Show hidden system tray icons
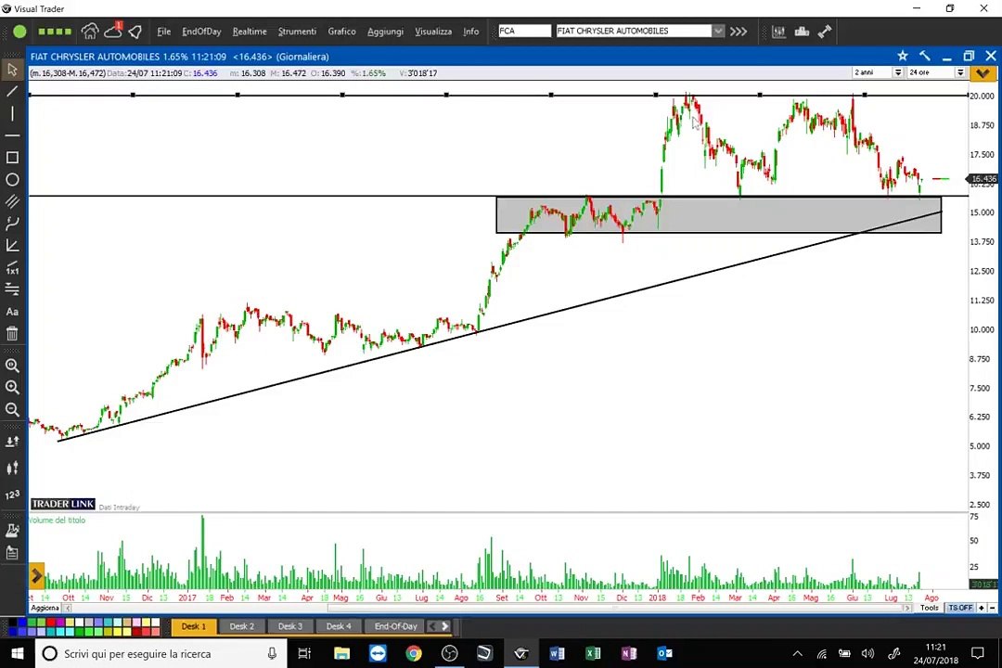Screen dimensions: 1002x668 tap(798, 653)
